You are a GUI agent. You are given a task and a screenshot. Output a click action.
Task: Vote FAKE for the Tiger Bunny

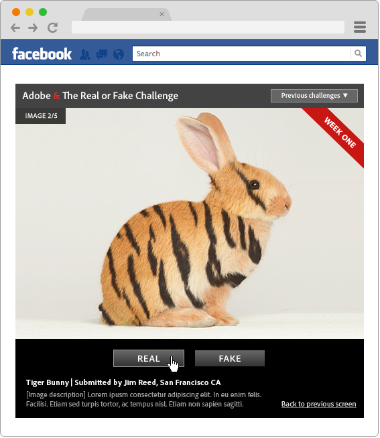pos(230,358)
